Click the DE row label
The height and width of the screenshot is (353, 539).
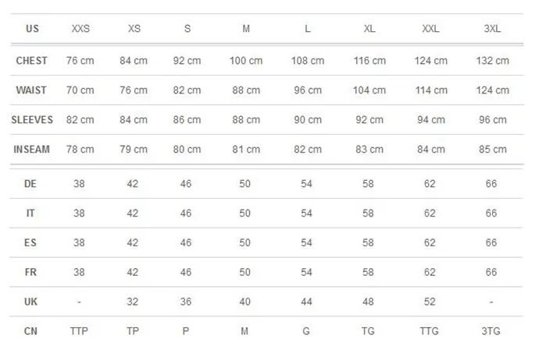(x=30, y=184)
